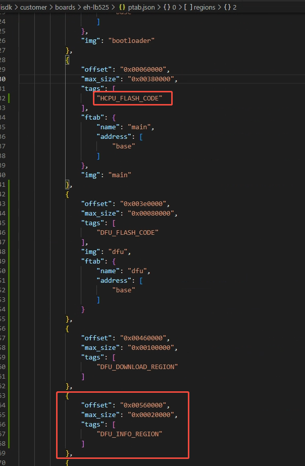Click the "bootloader" img value
The width and height of the screenshot is (305, 466).
click(130, 40)
